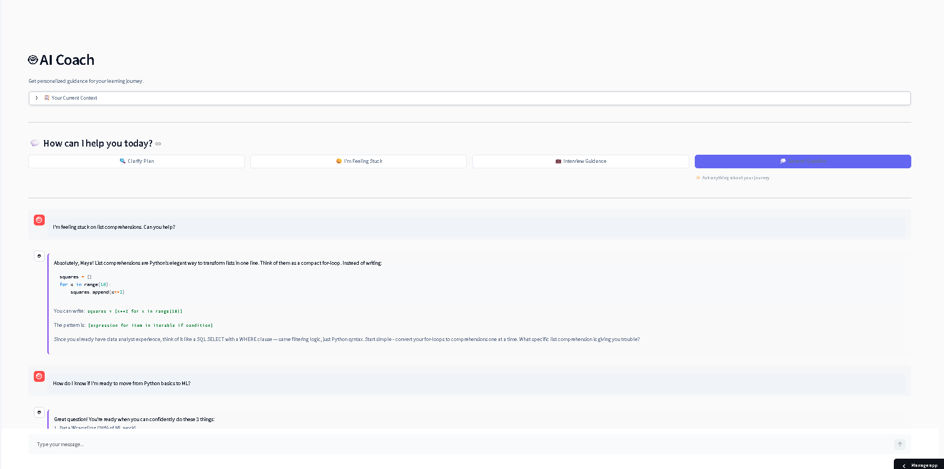Image resolution: width=944 pixels, height=469 pixels.
Task: Click the "How can I help you today?" heading
Action: (98, 143)
